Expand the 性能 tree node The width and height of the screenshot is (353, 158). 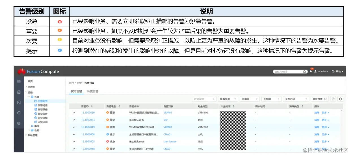[x=29, y=130]
